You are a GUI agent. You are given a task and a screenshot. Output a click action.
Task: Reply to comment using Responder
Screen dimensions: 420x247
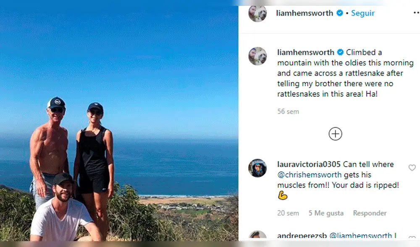pyautogui.click(x=370, y=213)
